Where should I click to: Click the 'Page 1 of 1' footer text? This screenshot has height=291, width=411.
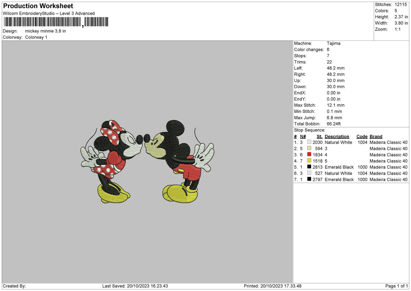(x=397, y=286)
